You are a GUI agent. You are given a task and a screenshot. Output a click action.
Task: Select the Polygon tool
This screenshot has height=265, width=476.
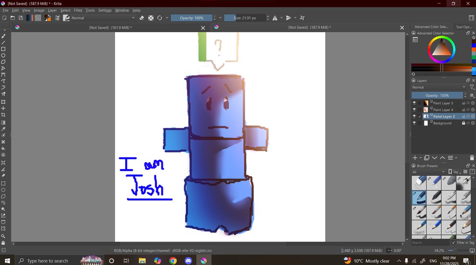(3, 62)
